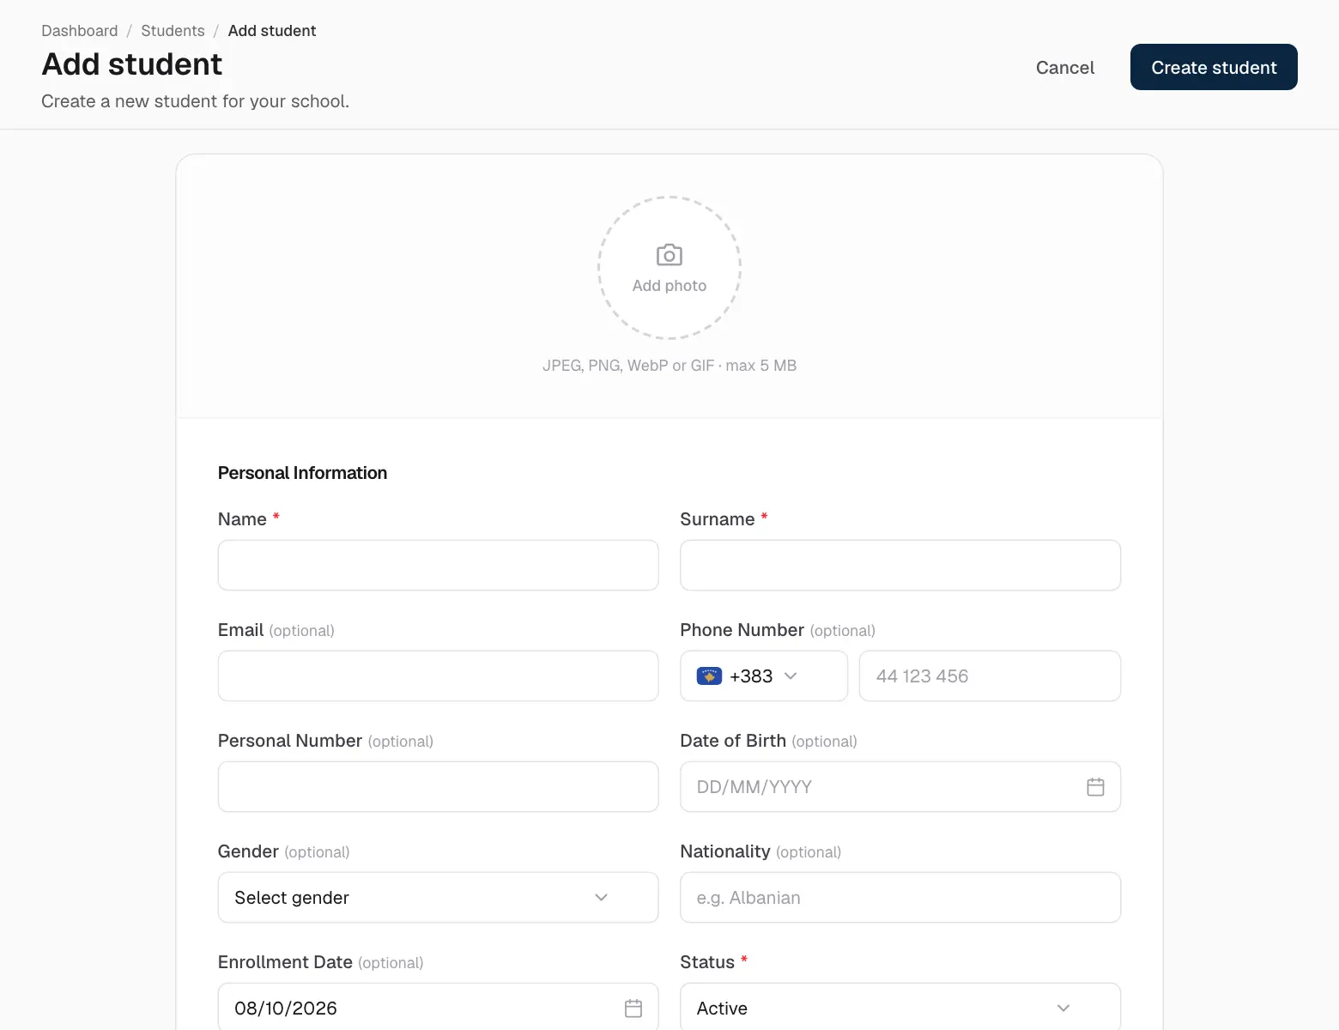This screenshot has width=1339, height=1030.
Task: Click the Create student button
Action: tap(1214, 67)
